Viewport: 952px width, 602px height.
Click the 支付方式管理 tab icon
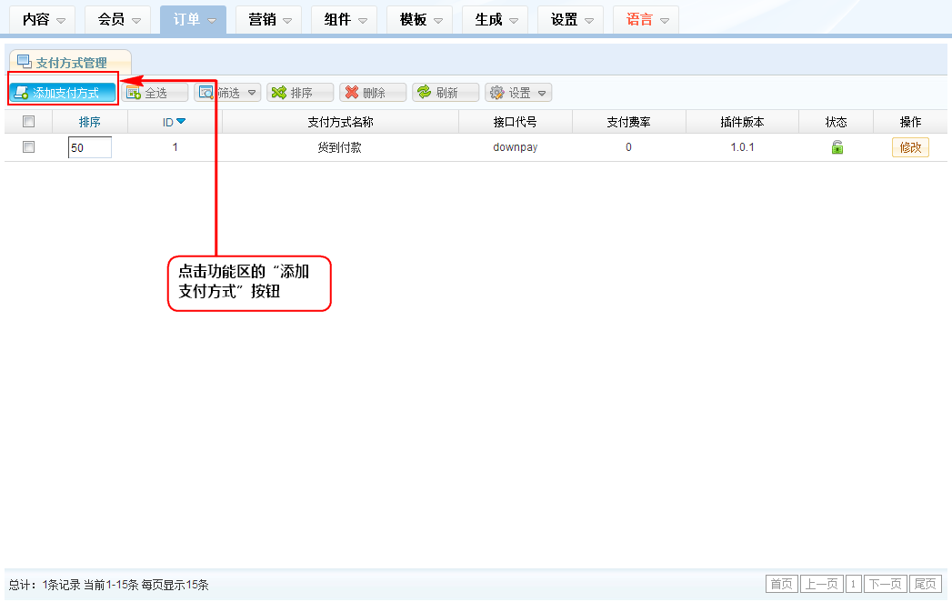tap(25, 62)
